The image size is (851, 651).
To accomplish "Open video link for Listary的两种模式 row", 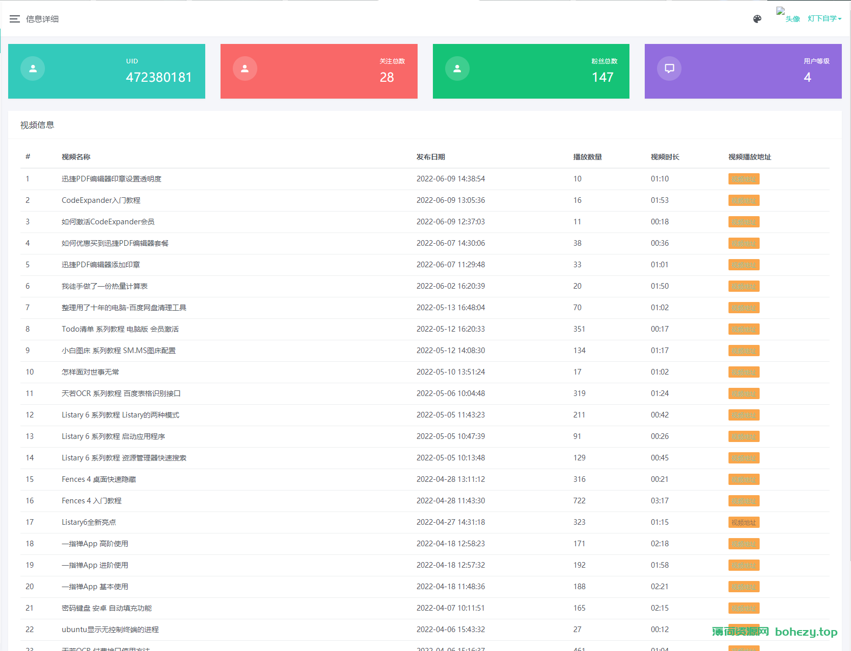I will (x=744, y=415).
